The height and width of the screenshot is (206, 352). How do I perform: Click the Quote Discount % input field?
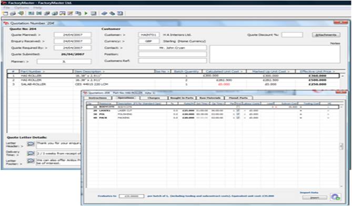point(292,35)
